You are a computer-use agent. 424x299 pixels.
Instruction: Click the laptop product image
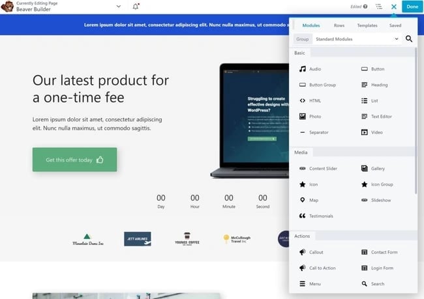point(250,121)
